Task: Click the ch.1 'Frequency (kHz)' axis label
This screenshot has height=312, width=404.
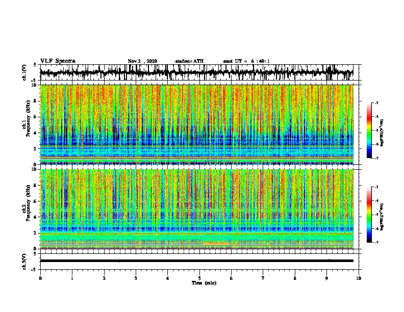Action: pyautogui.click(x=28, y=119)
